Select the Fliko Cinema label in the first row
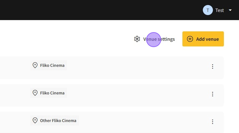The image size is (239, 133). [x=52, y=65]
